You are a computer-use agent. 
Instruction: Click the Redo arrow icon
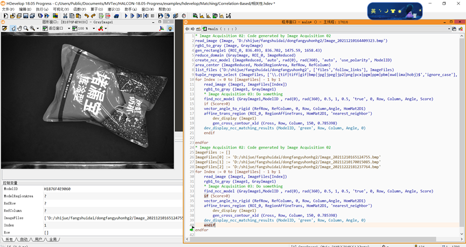coord(93,16)
